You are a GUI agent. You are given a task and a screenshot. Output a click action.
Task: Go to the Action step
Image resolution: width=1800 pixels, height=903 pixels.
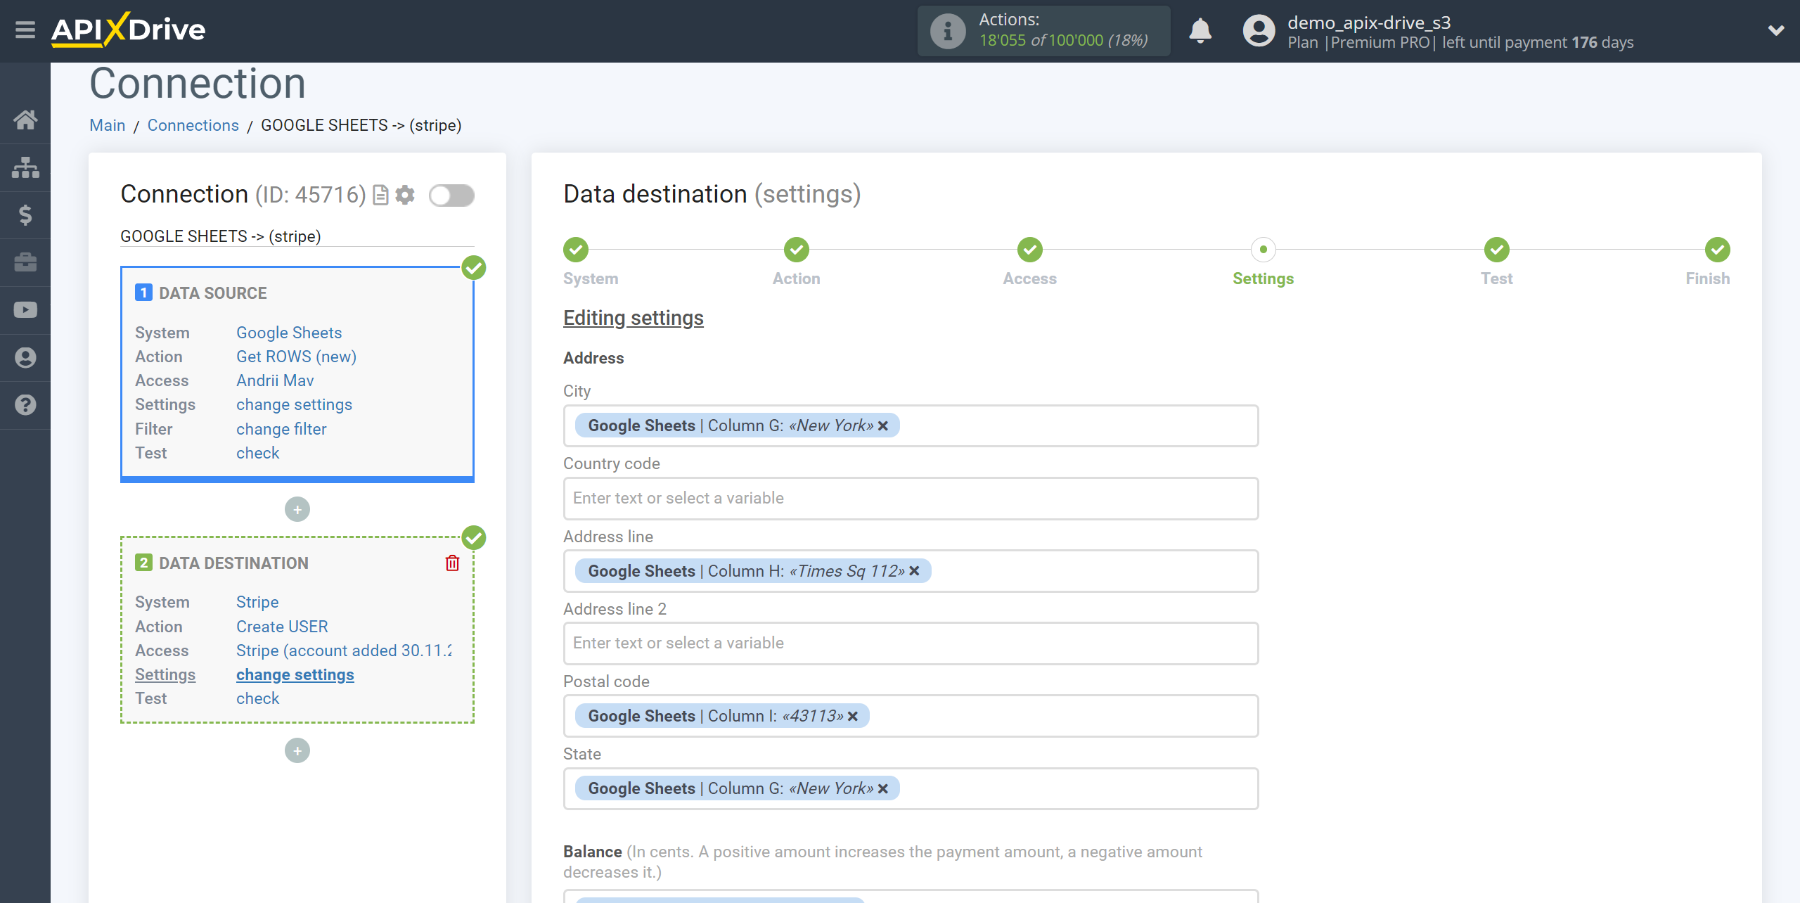click(797, 250)
